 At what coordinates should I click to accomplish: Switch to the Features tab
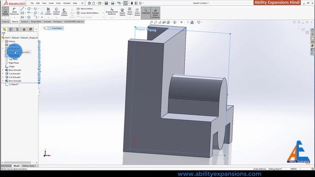click(x=6, y=22)
